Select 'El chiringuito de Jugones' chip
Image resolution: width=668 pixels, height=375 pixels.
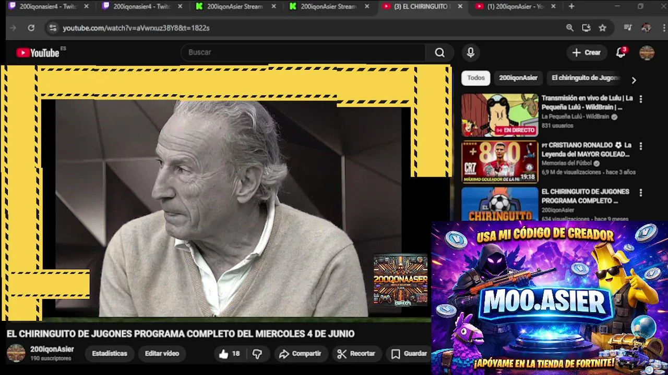click(x=585, y=78)
